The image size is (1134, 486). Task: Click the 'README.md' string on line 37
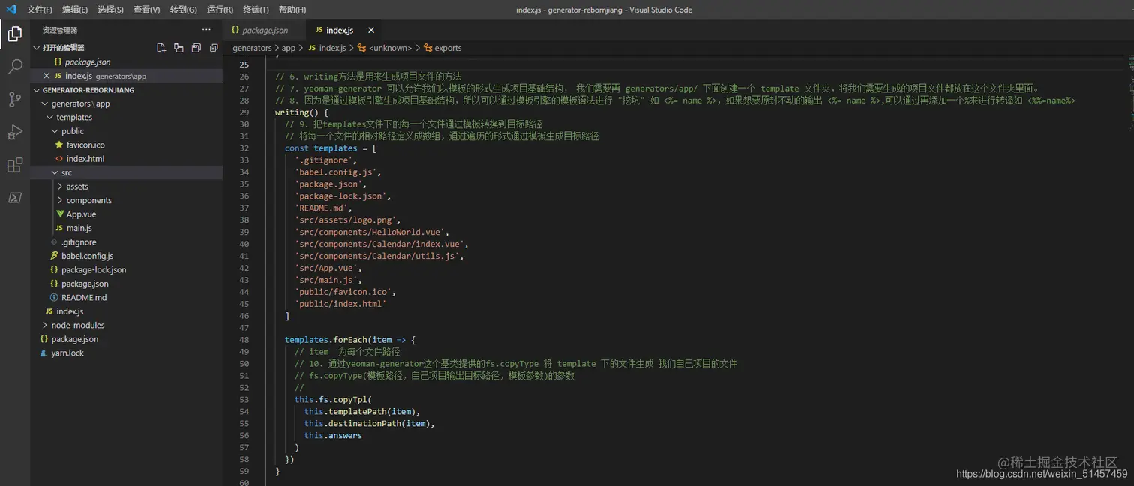coord(321,208)
